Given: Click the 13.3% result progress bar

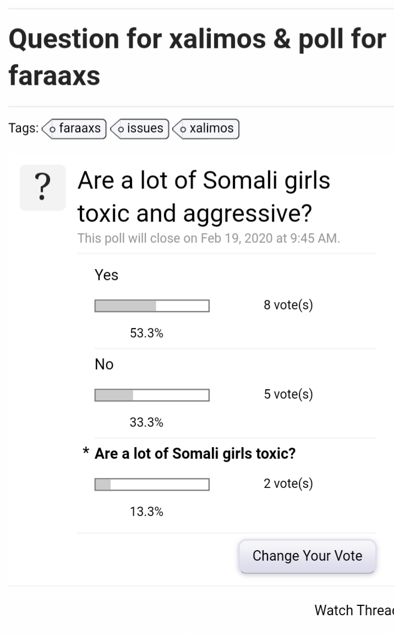Looking at the screenshot, I should coord(152,485).
